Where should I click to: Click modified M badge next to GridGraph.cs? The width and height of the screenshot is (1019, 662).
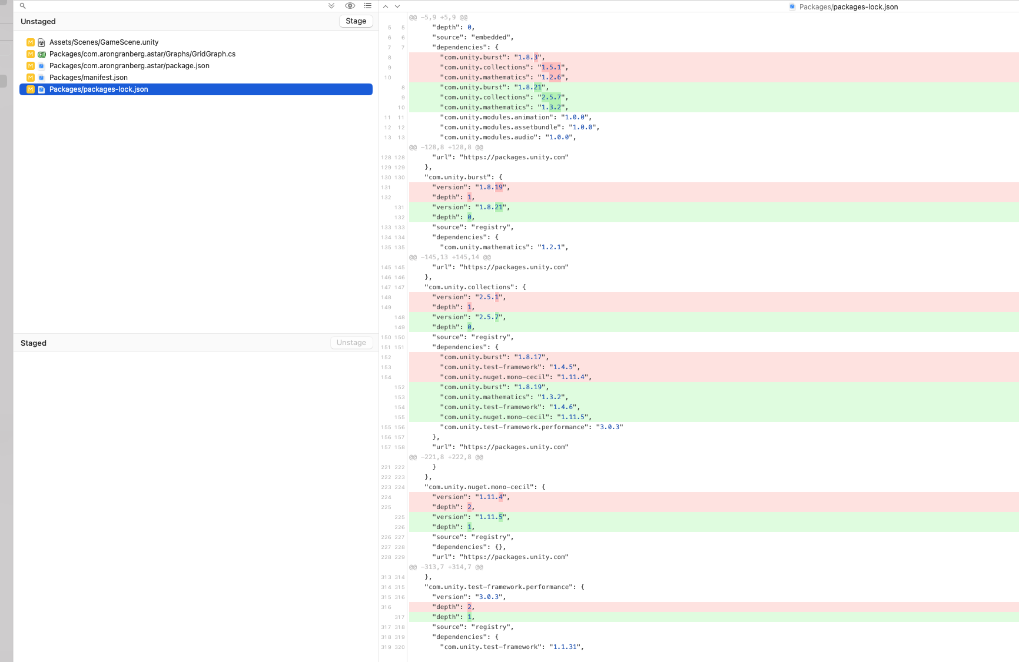(x=31, y=54)
